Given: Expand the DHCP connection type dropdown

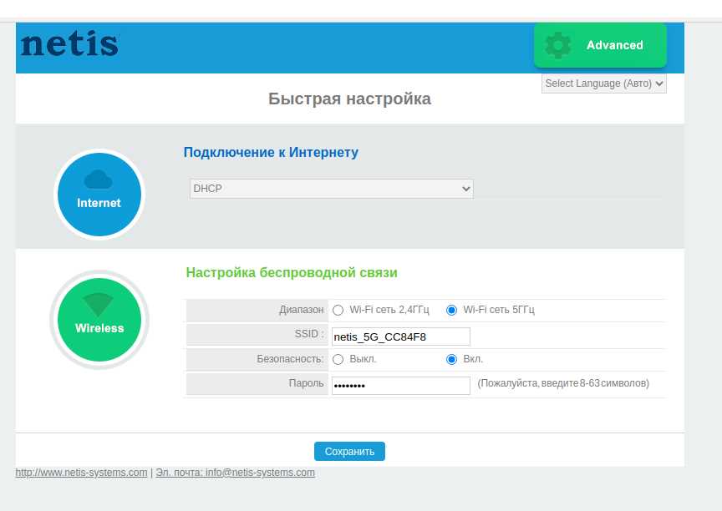Looking at the screenshot, I should coord(331,189).
